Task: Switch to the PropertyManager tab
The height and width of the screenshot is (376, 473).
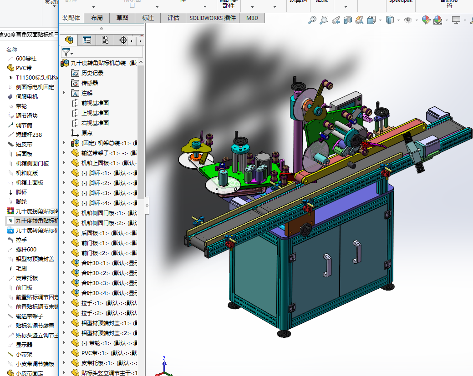Action: tap(87, 40)
